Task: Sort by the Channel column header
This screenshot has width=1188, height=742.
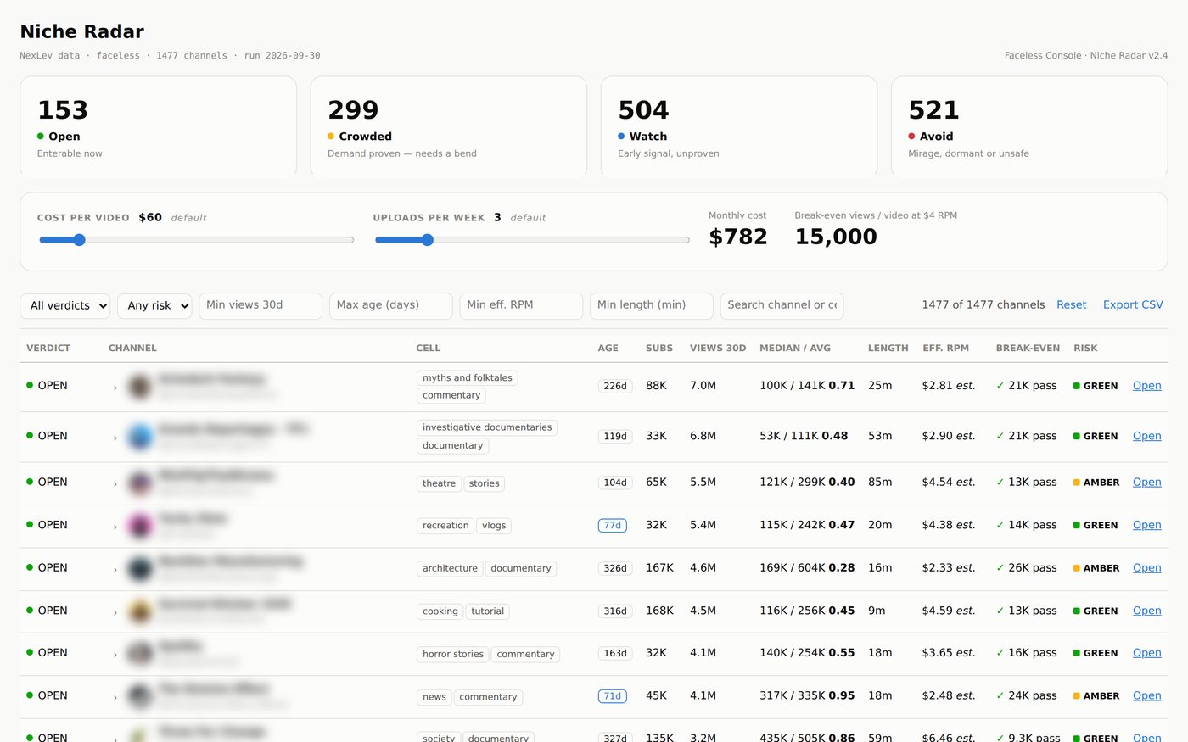Action: [132, 349]
